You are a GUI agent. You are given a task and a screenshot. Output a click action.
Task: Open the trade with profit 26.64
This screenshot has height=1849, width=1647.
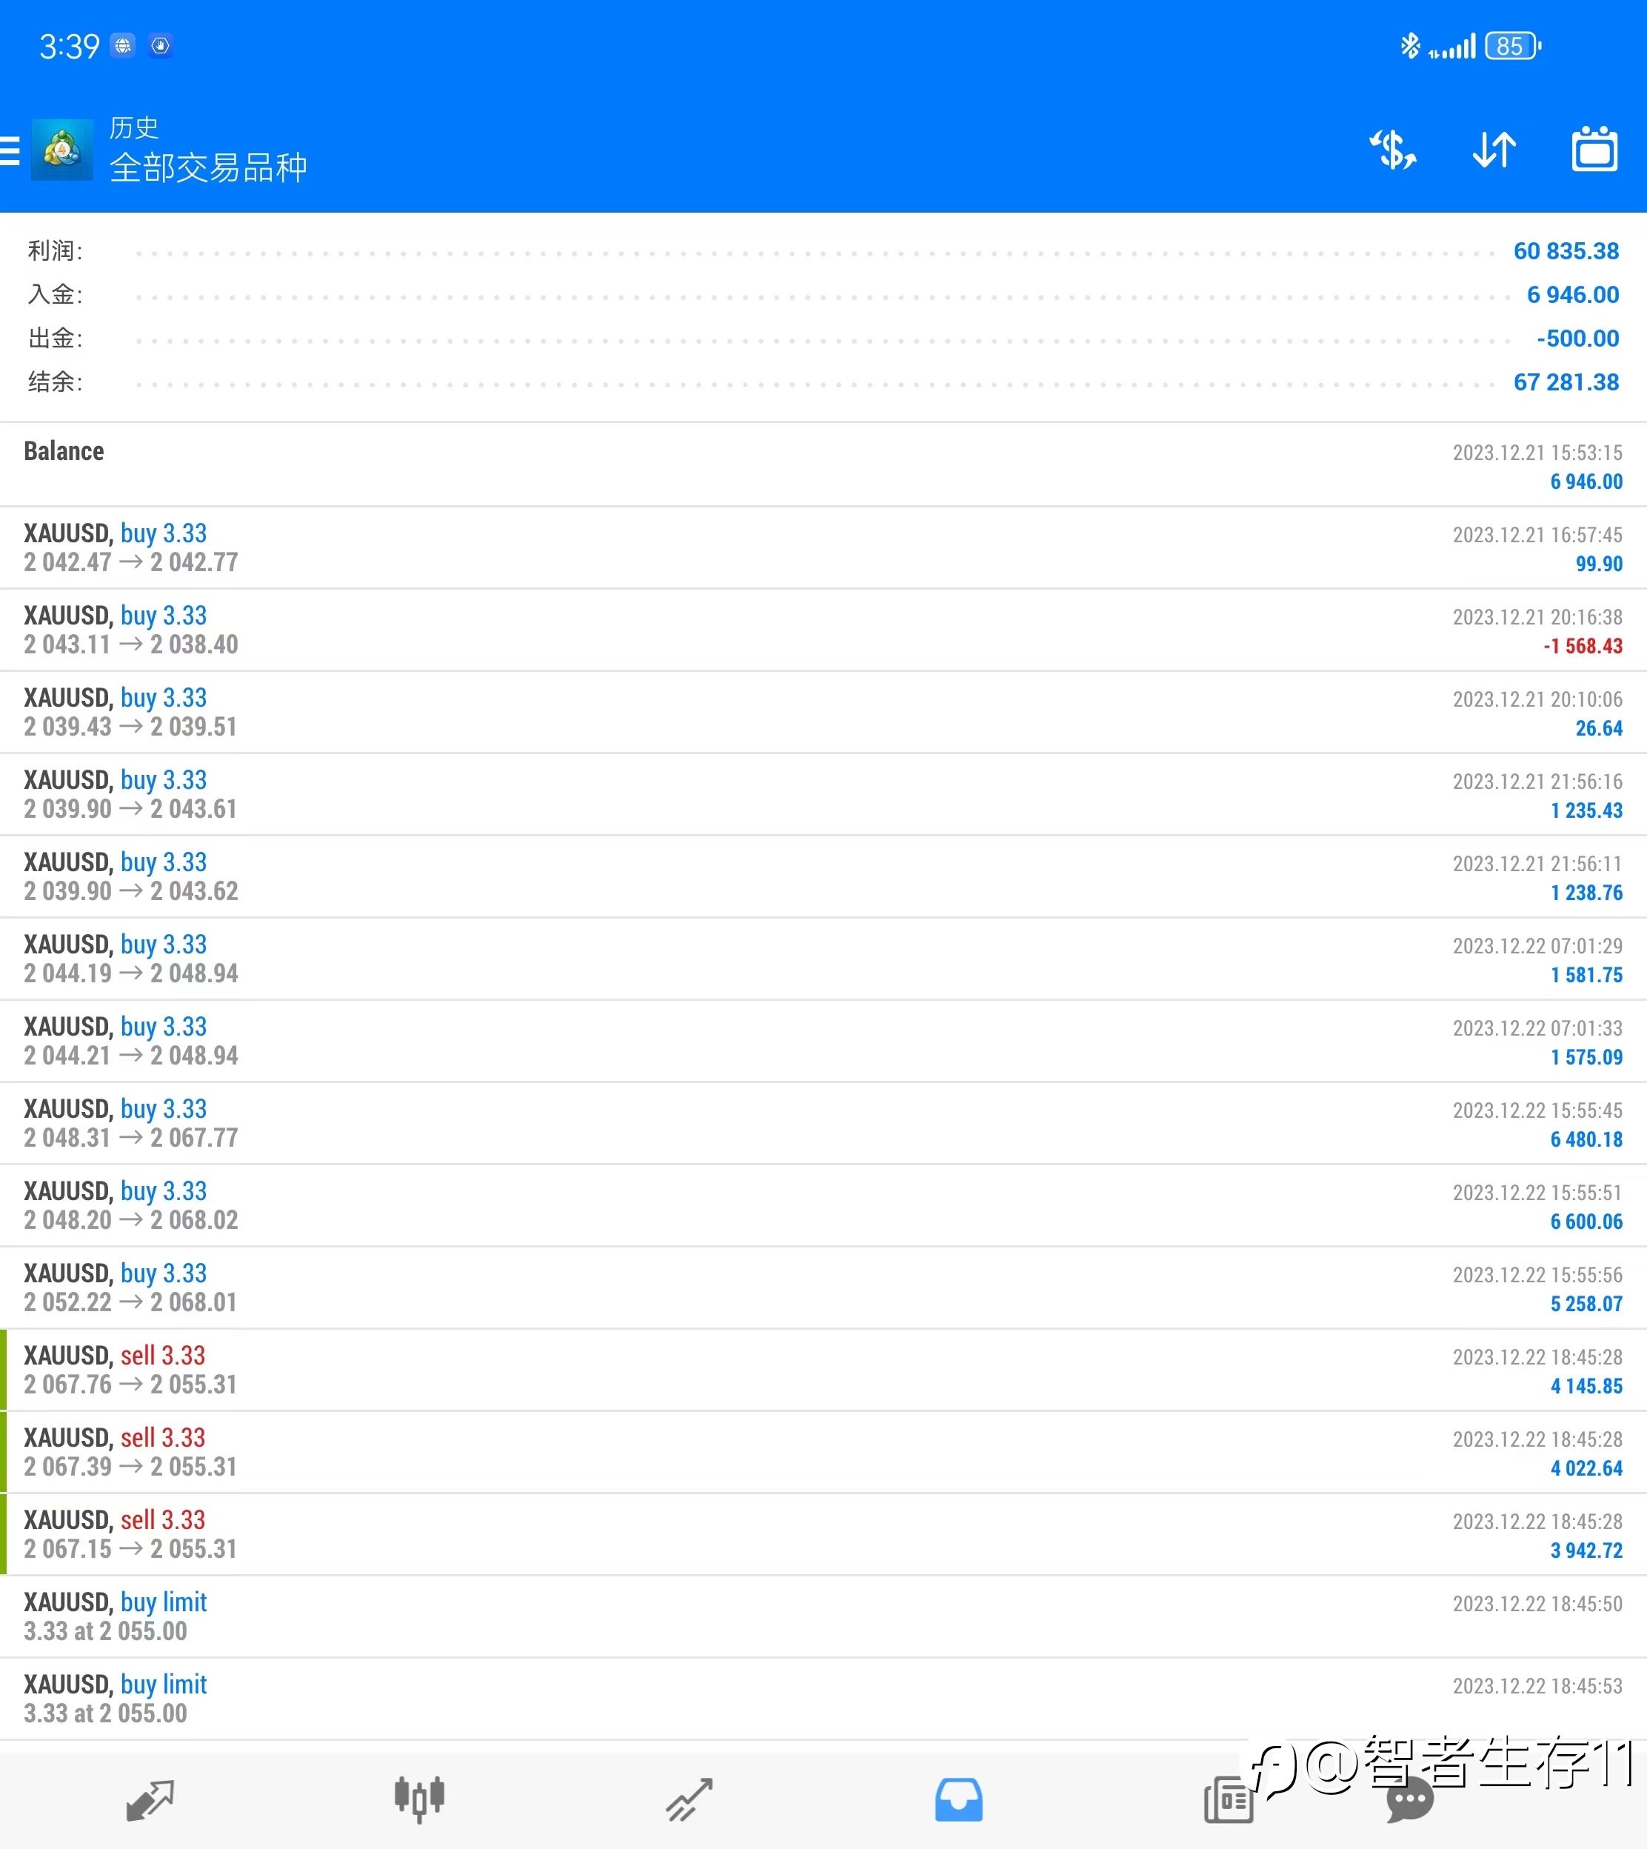pos(823,713)
